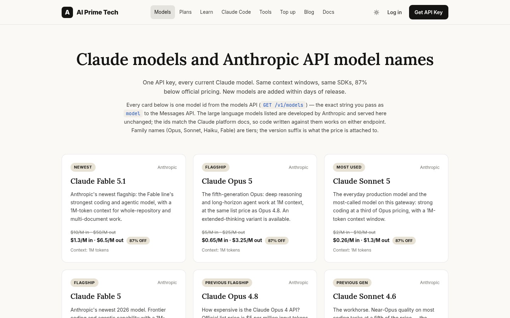Click the $1.3/M in · $6.5/M out price

click(97, 240)
